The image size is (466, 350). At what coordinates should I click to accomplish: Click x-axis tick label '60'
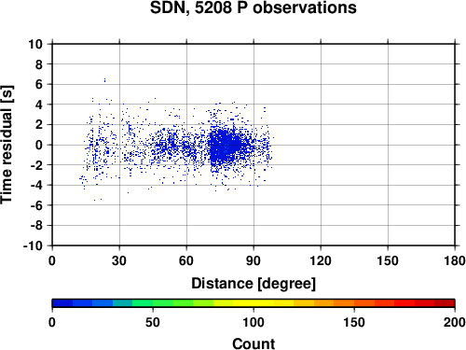186,260
